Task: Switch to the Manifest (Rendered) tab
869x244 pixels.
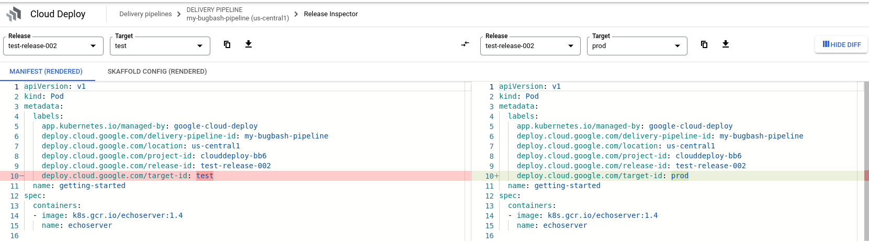Action: [46, 72]
